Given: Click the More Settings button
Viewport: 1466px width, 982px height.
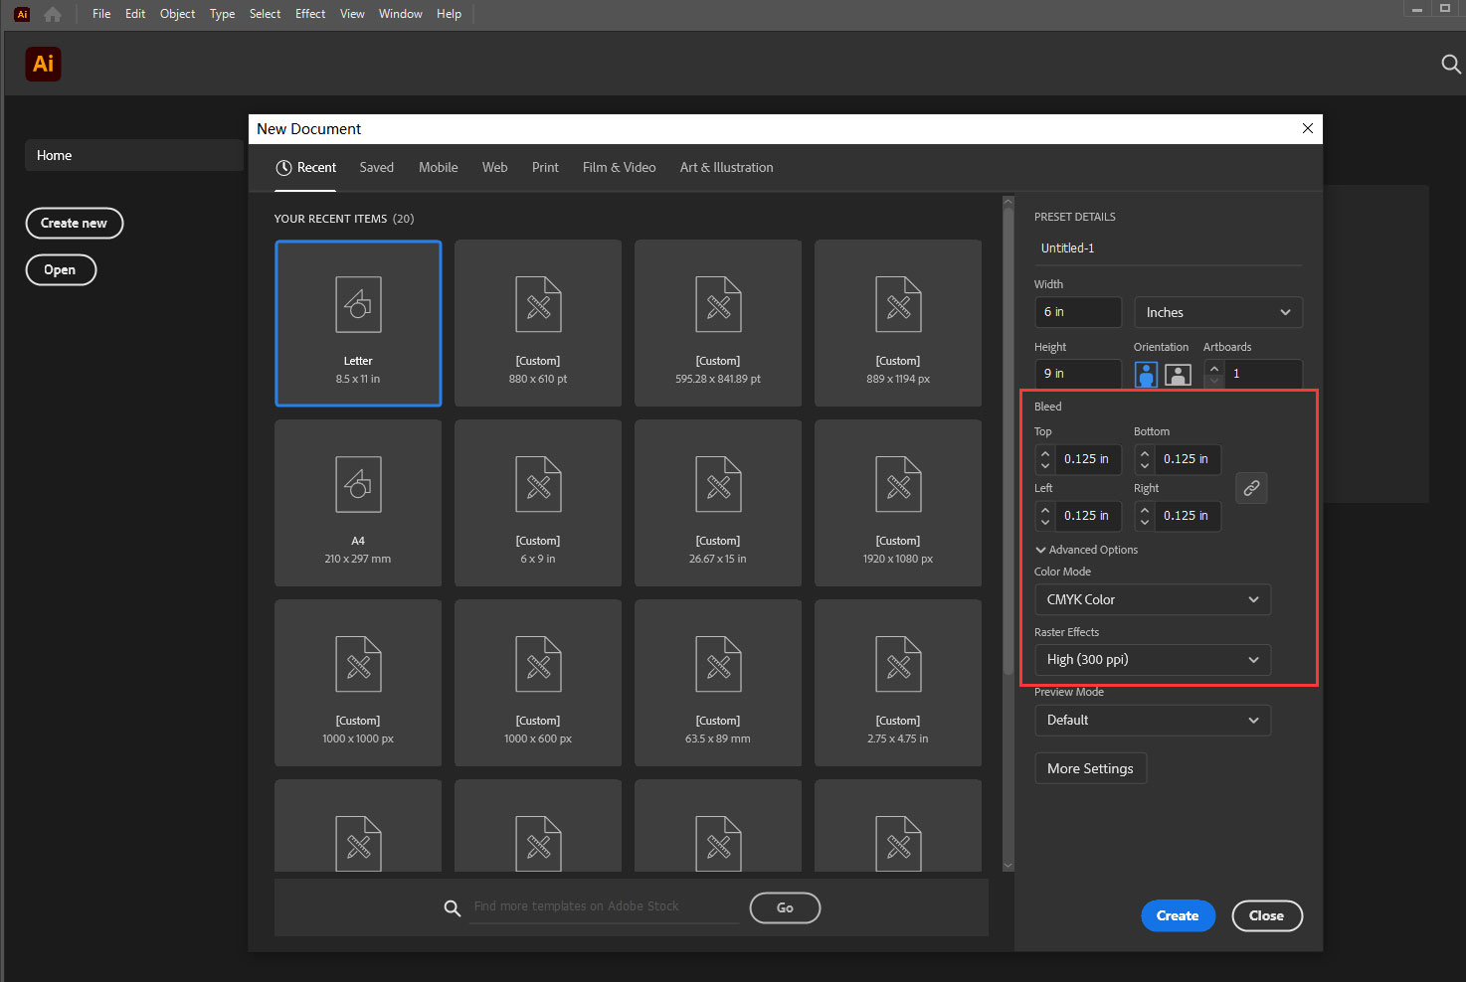Looking at the screenshot, I should point(1091,768).
